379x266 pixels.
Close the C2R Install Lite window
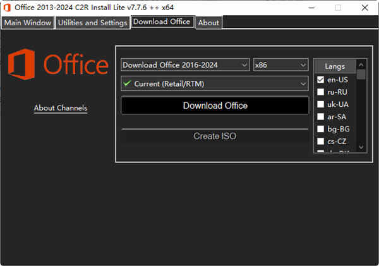[364, 8]
